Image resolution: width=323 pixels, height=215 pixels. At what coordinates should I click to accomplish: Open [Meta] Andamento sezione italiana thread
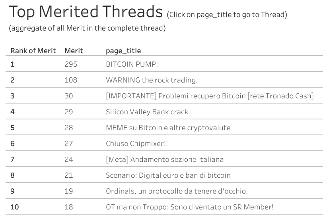click(165, 159)
